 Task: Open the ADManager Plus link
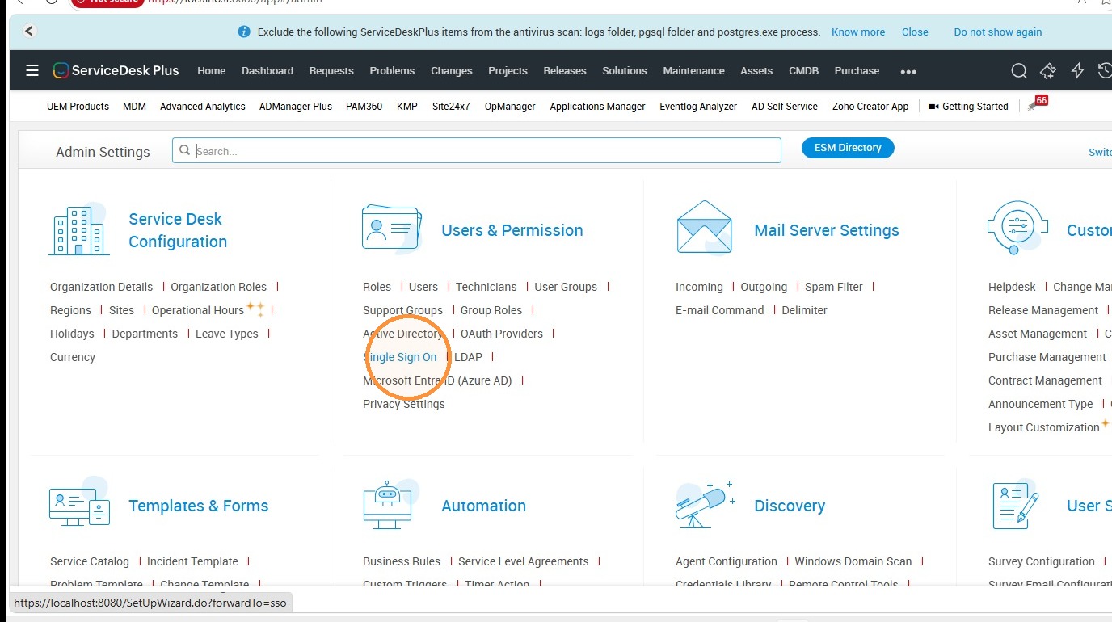296,106
